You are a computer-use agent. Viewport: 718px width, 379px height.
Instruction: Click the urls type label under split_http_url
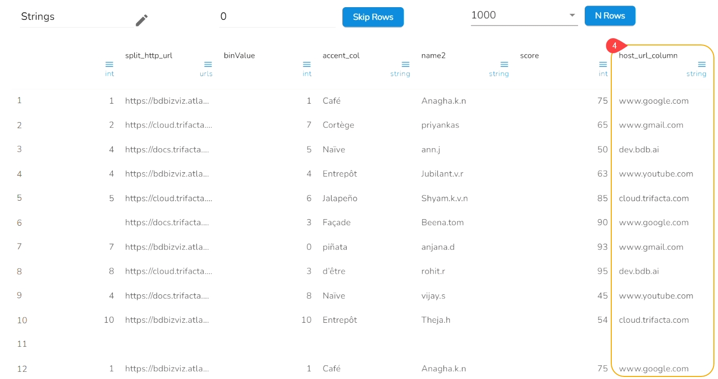[206, 74]
